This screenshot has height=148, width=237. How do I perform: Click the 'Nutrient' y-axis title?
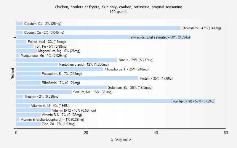(12, 74)
